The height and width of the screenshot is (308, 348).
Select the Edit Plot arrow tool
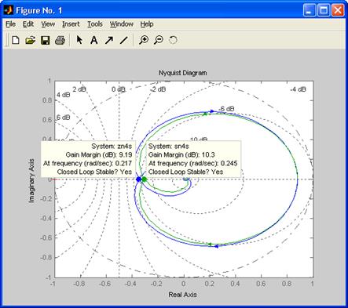click(x=79, y=40)
